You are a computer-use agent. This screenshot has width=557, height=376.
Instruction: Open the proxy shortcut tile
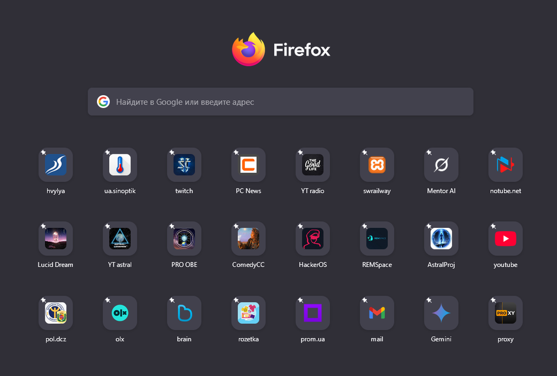(505, 313)
